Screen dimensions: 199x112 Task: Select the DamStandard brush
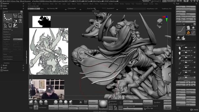coord(56,102)
